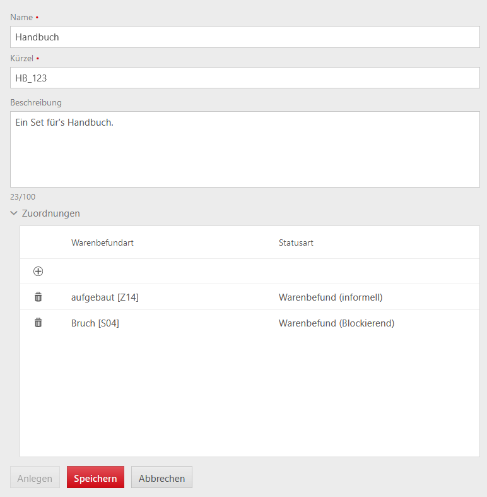The height and width of the screenshot is (497, 487).
Task: Delete the aufgebaut [Z14] row
Action: pyautogui.click(x=38, y=297)
